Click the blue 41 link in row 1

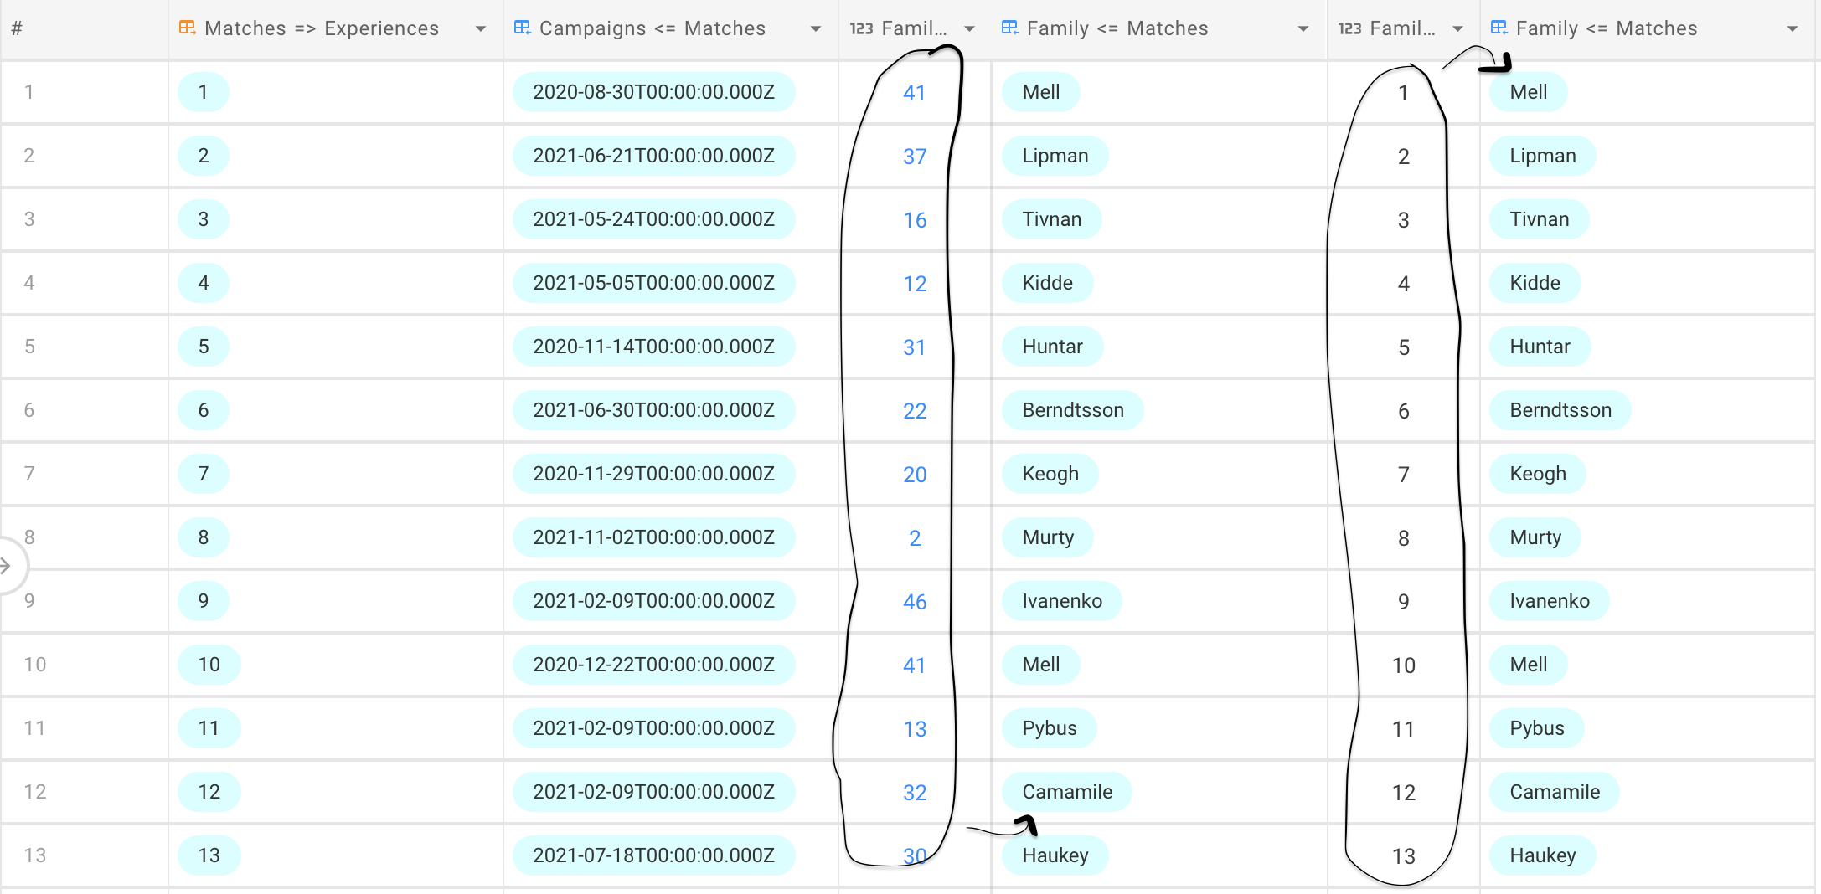[915, 93]
